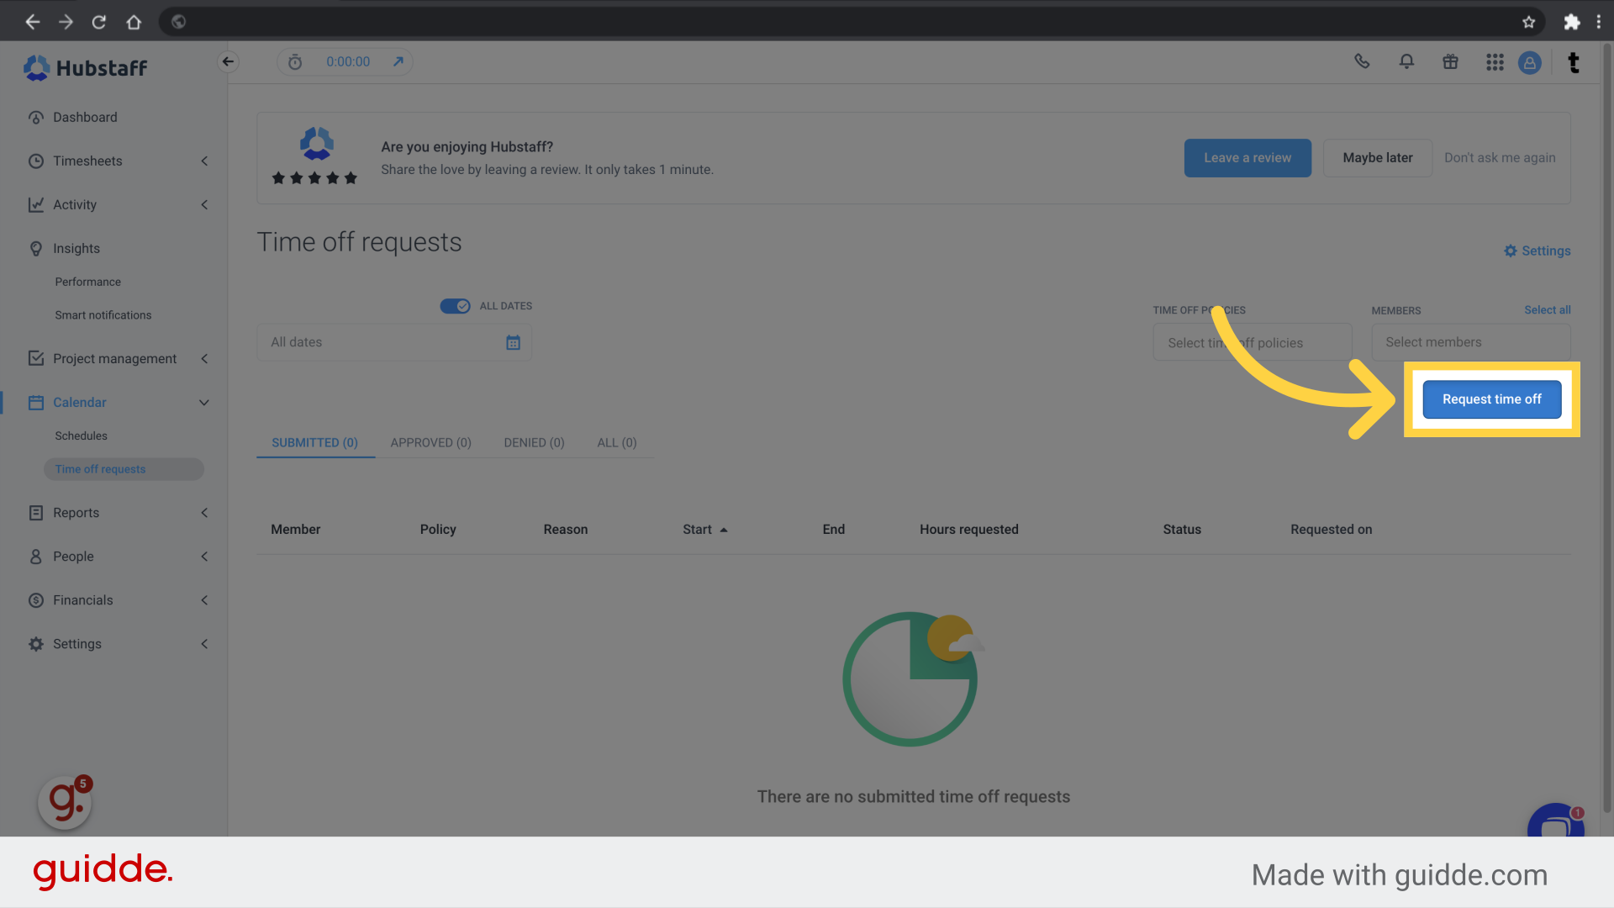The height and width of the screenshot is (908, 1614).
Task: Open the user profile avatar
Action: point(1530,62)
